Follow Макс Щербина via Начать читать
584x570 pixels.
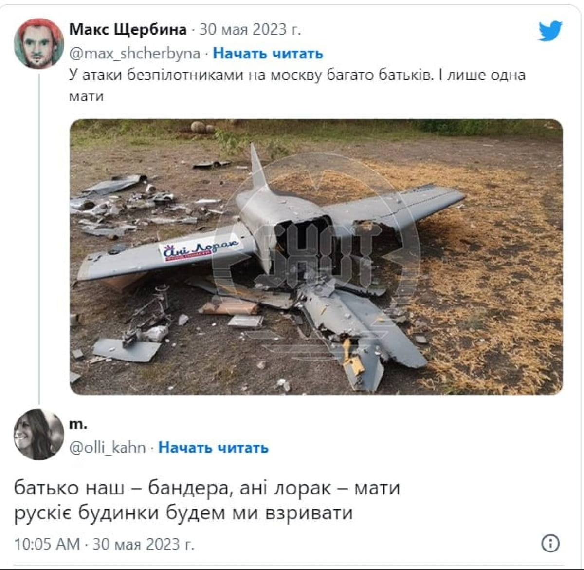point(268,53)
